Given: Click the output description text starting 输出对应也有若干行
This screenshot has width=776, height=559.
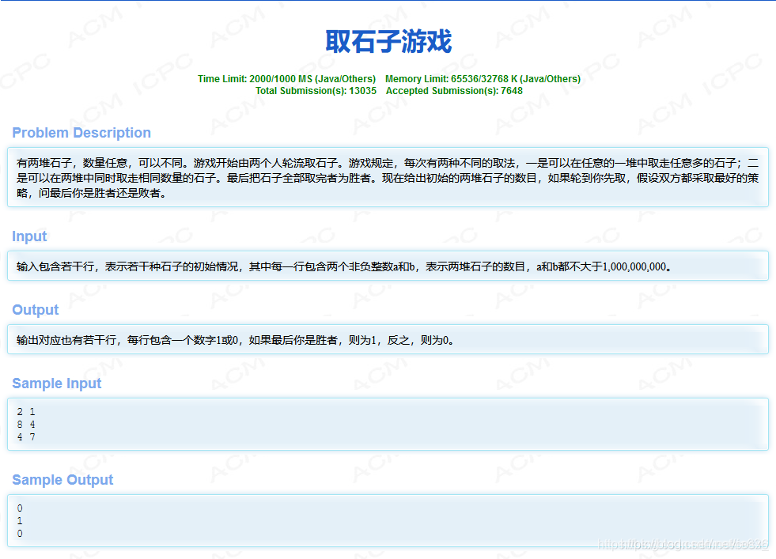Looking at the screenshot, I should [x=236, y=340].
